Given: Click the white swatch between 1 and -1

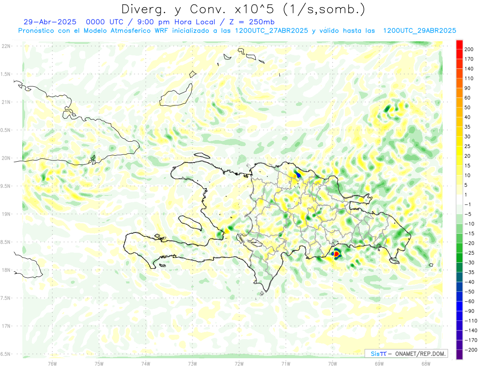Looking at the screenshot, I should (x=459, y=199).
